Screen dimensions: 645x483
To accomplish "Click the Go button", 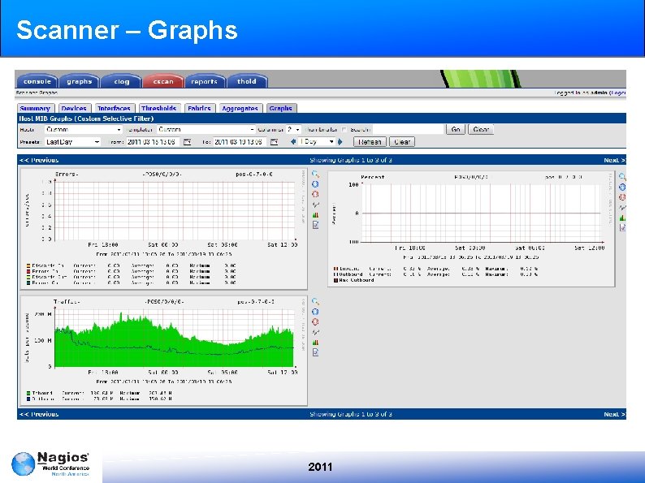I will (x=456, y=130).
